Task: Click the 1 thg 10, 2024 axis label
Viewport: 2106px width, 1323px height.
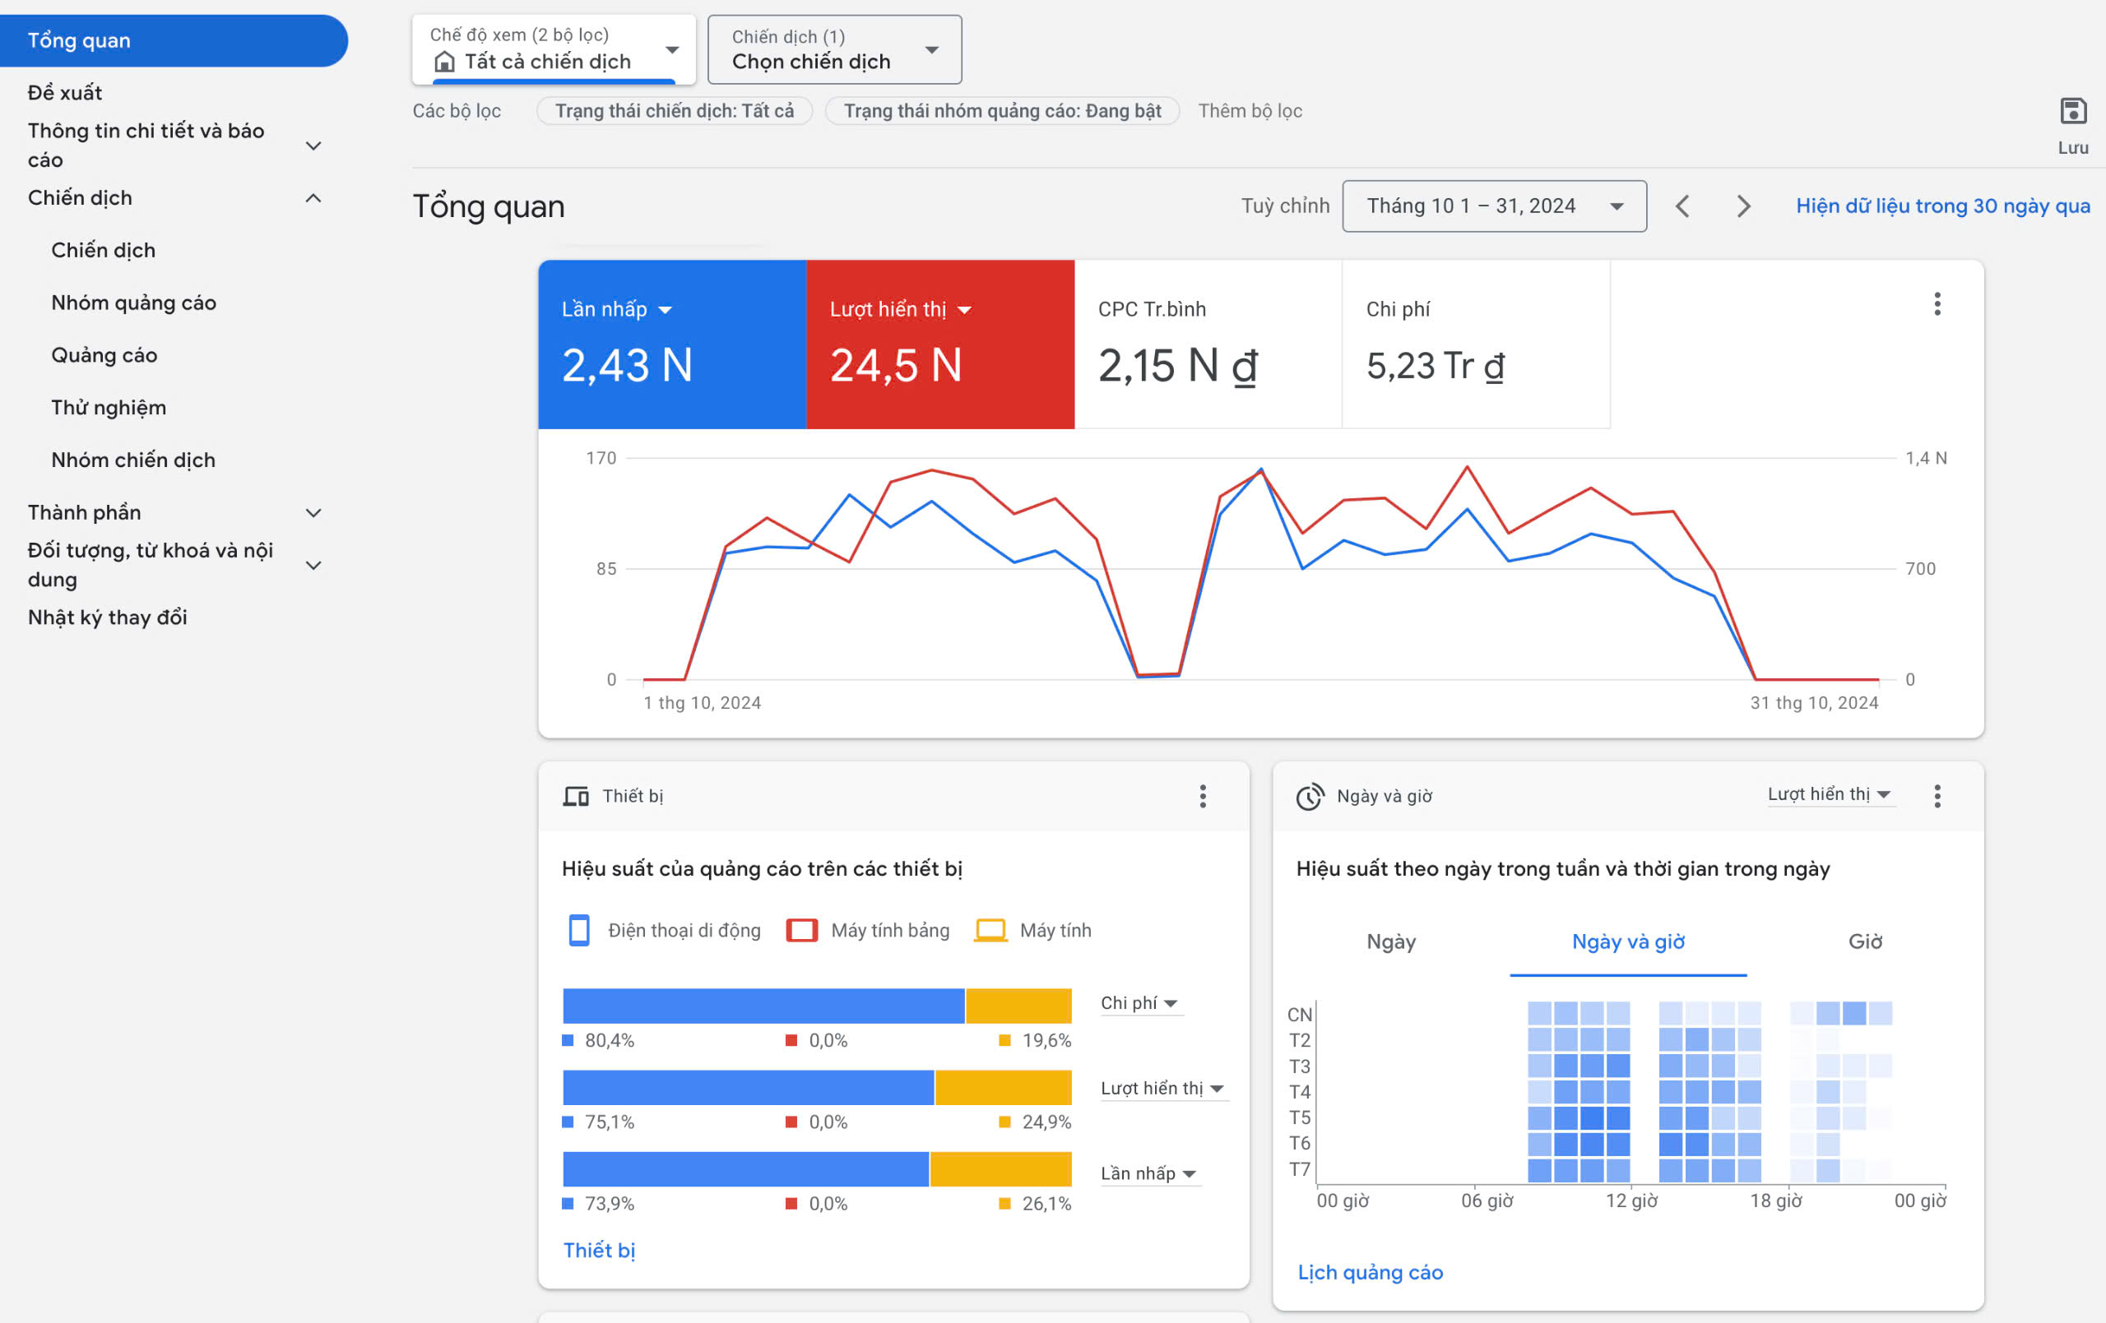Action: click(x=703, y=703)
